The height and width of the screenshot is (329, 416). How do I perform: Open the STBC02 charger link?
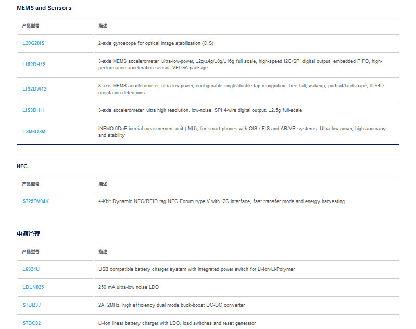point(32,323)
